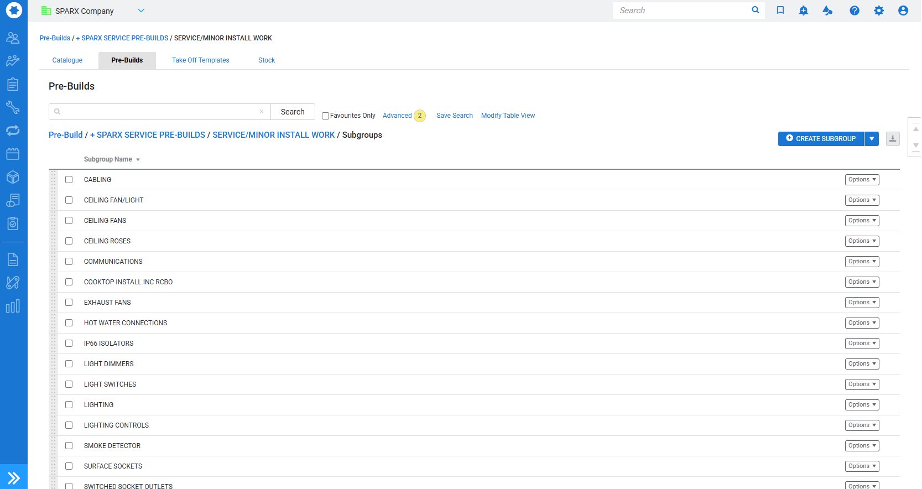Open the calendar icon in left sidebar
Image resolution: width=922 pixels, height=489 pixels.
(13, 154)
